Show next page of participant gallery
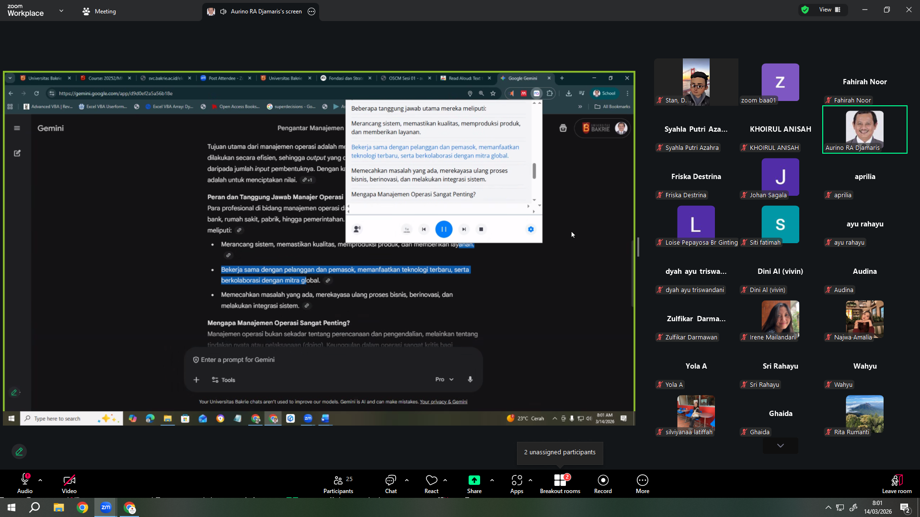Screen dimensions: 920x517 pos(781,446)
